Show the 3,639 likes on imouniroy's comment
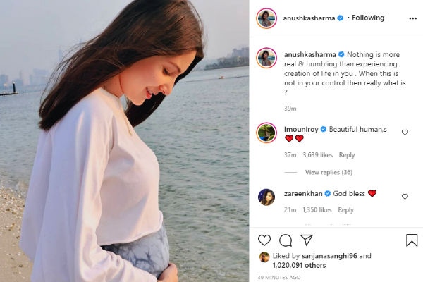Image resolution: width=423 pixels, height=282 pixels. coord(317,155)
